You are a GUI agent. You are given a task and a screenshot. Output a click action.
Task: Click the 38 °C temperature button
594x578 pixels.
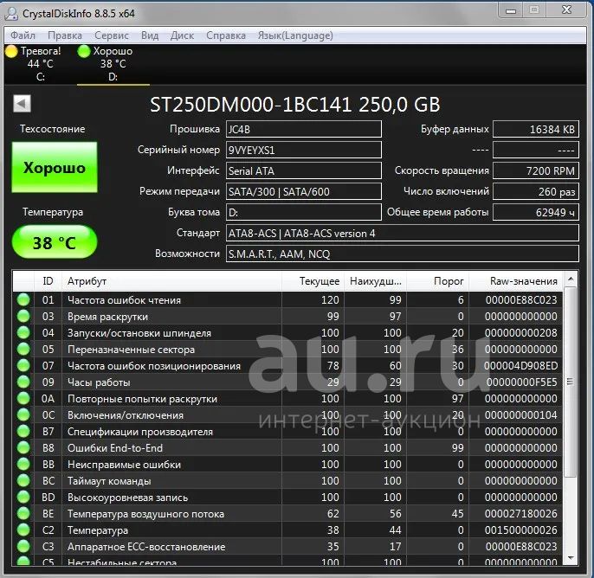(x=55, y=242)
